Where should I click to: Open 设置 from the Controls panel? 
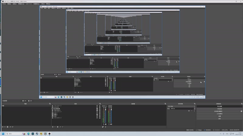click(x=219, y=116)
